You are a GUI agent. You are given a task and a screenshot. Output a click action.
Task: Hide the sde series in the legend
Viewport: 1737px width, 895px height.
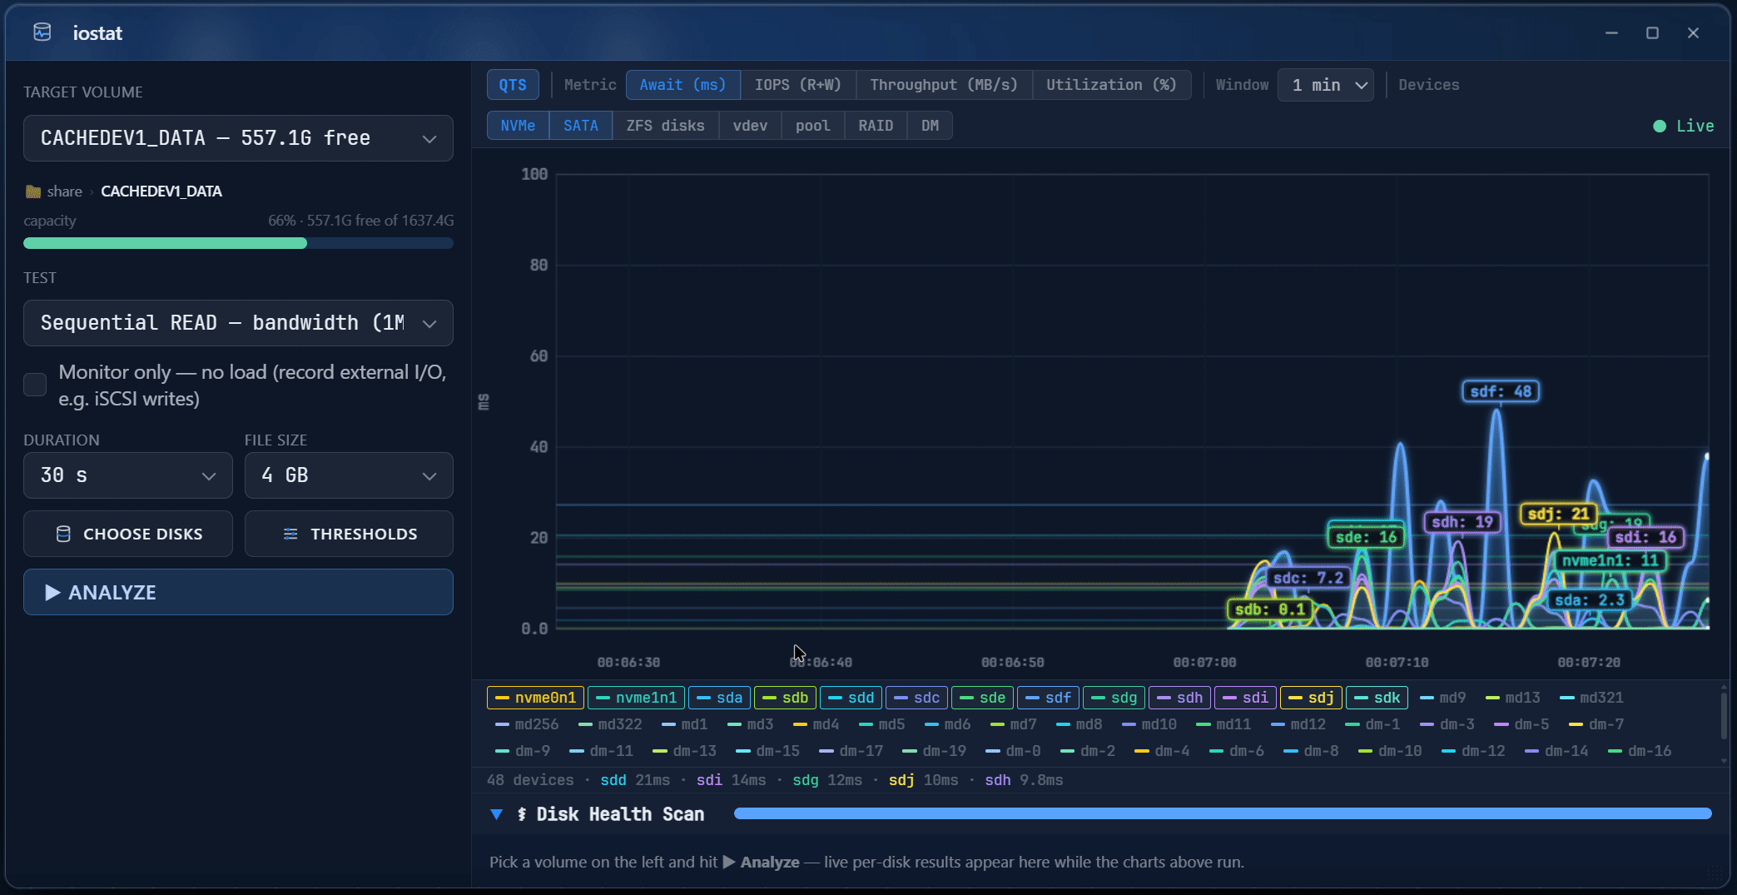[982, 698]
